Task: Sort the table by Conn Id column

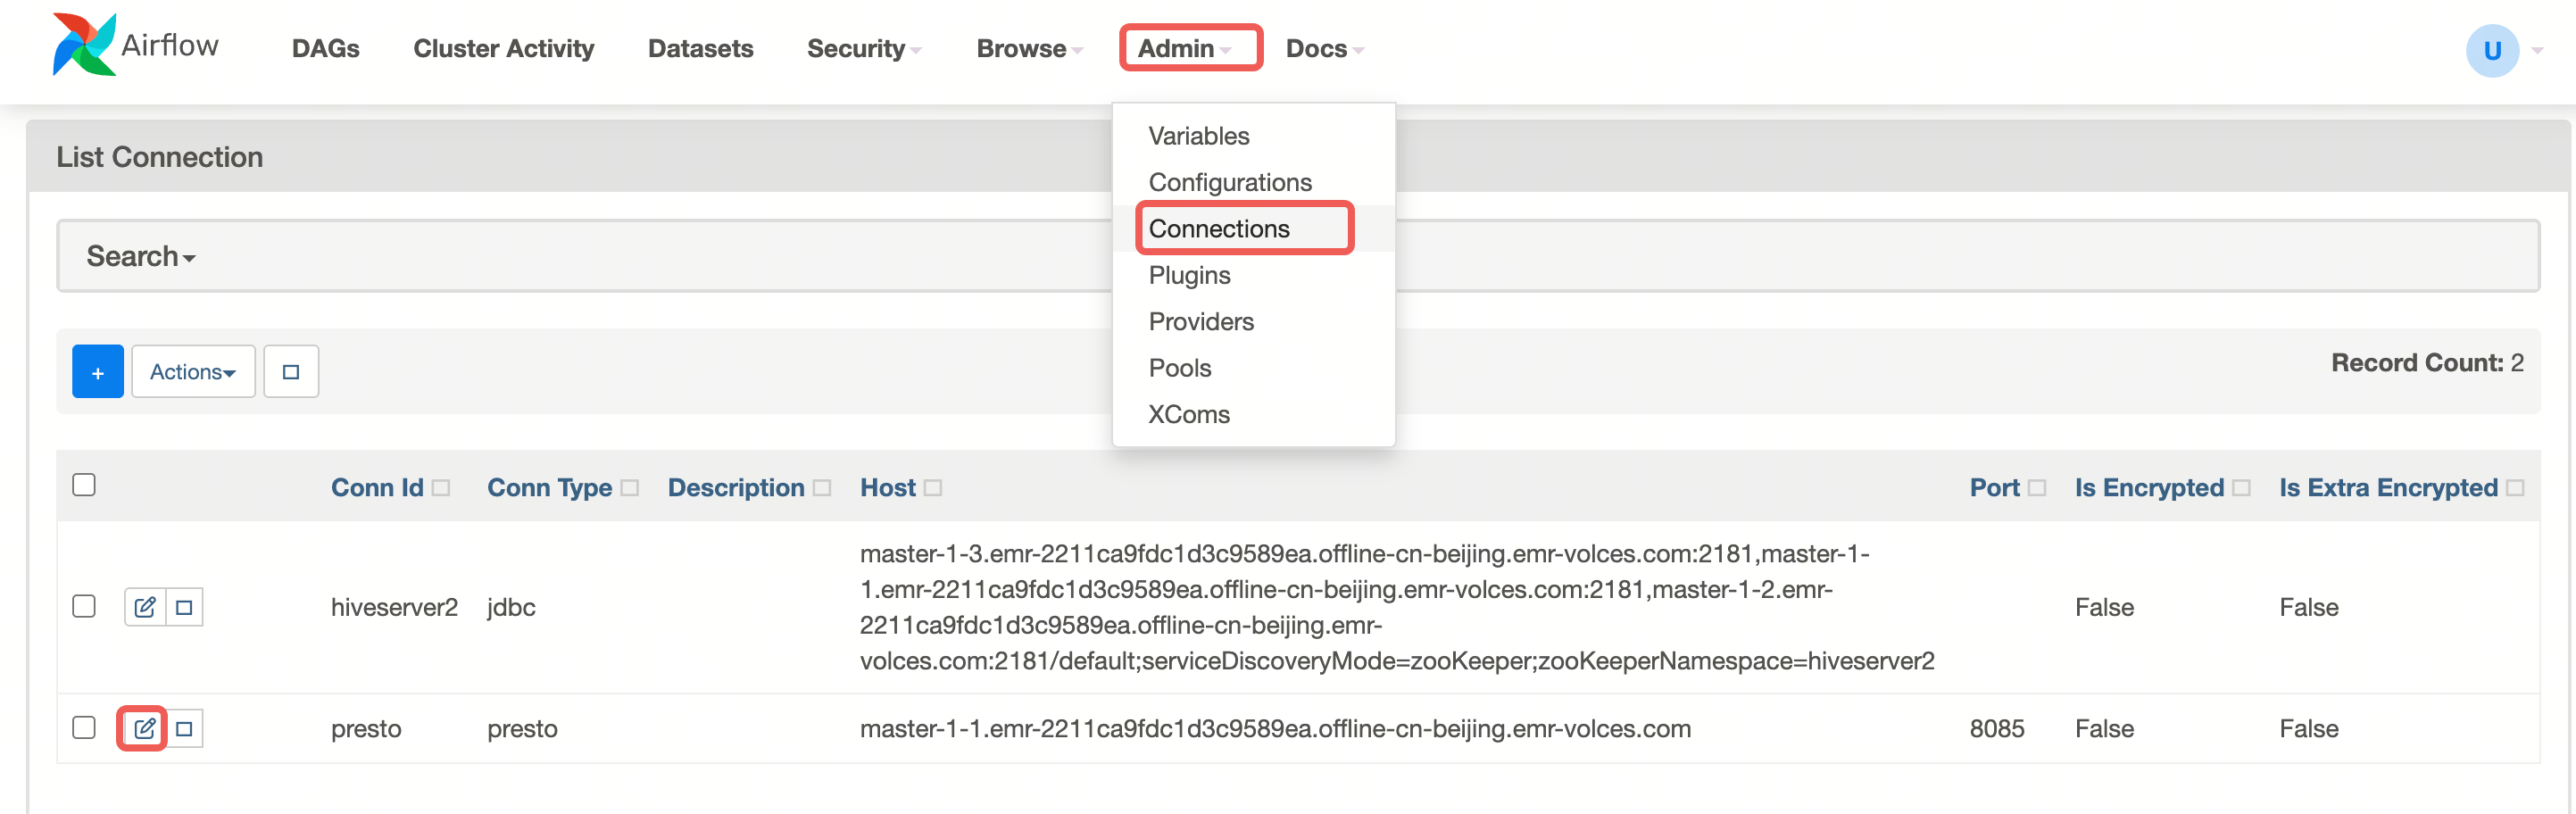Action: pos(378,487)
